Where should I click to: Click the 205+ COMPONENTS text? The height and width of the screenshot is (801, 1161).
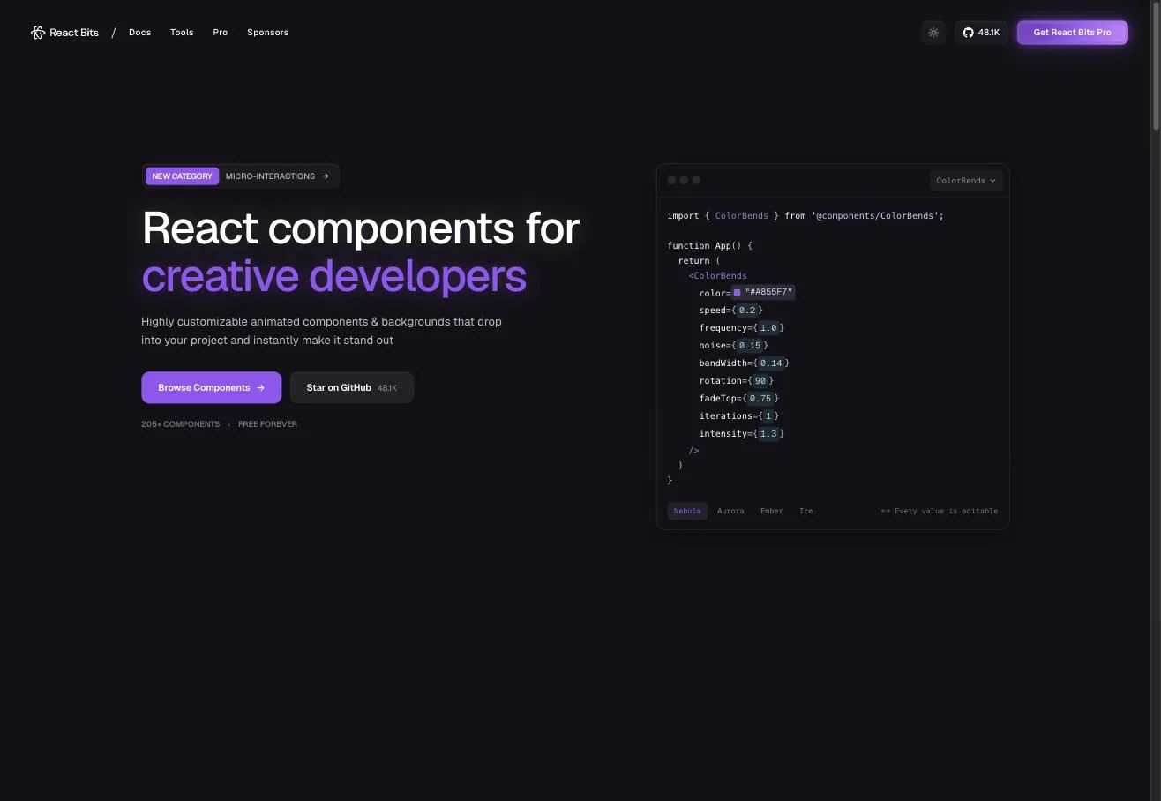[181, 424]
